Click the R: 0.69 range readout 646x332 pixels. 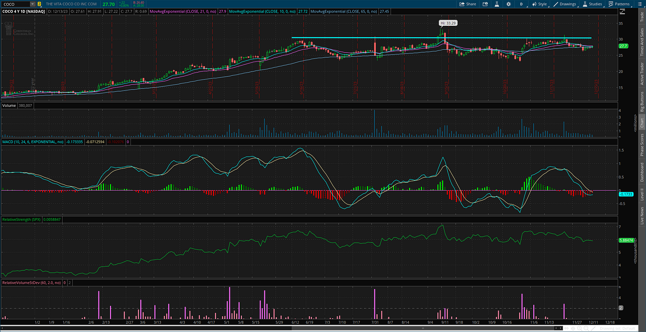coord(141,11)
